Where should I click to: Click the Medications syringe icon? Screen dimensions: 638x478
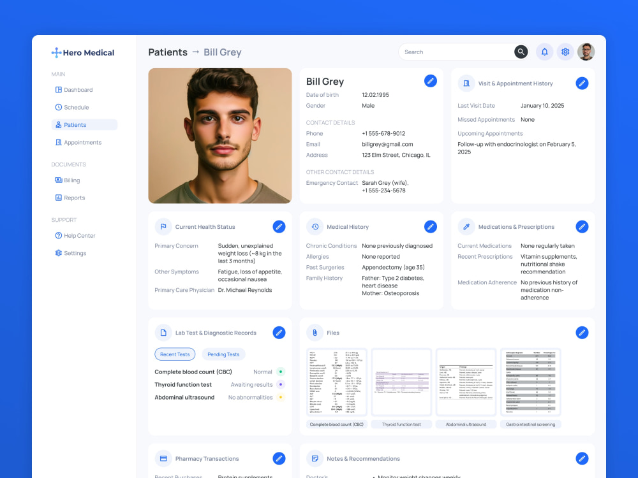coord(466,227)
